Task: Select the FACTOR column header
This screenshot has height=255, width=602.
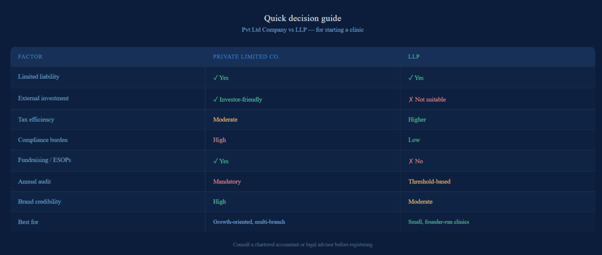Action: tap(31, 57)
